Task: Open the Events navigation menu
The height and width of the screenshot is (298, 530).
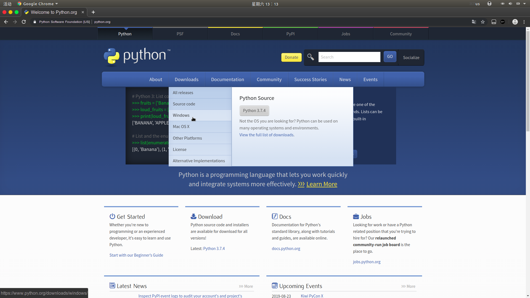Action: tap(370, 79)
